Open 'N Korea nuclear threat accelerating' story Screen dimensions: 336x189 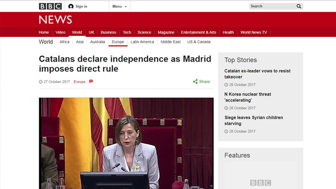pos(248,97)
